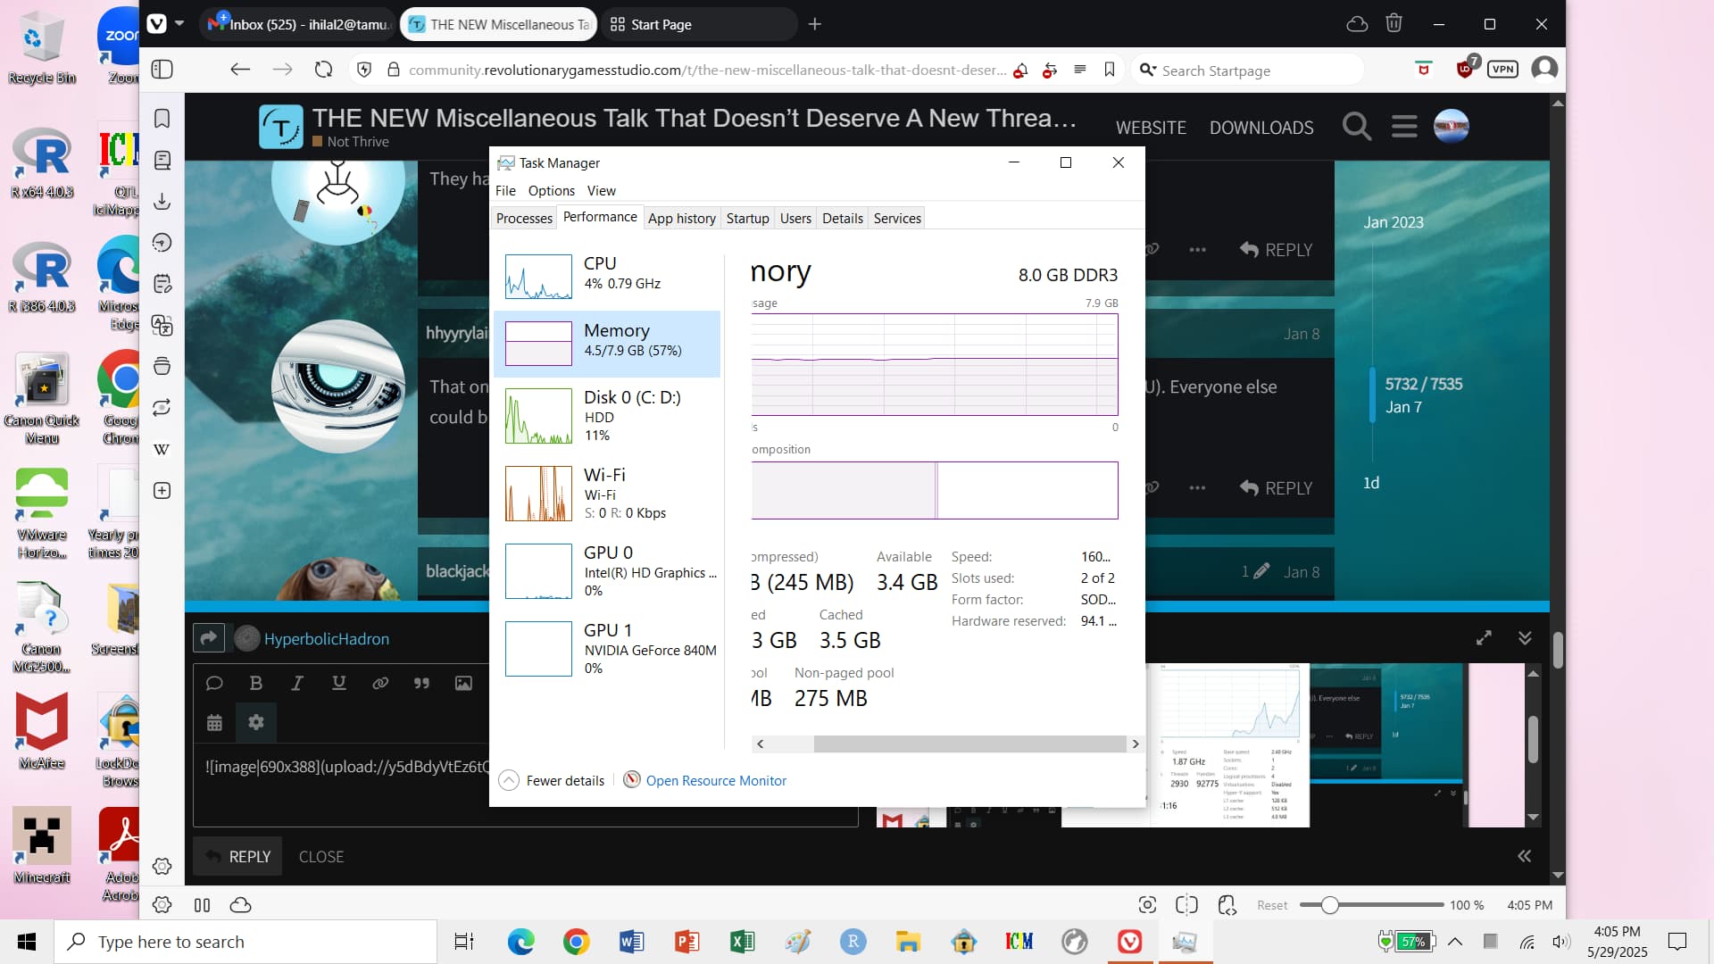Open the tab list dropdown arrow
This screenshot has width=1714, height=964.
pyautogui.click(x=179, y=24)
